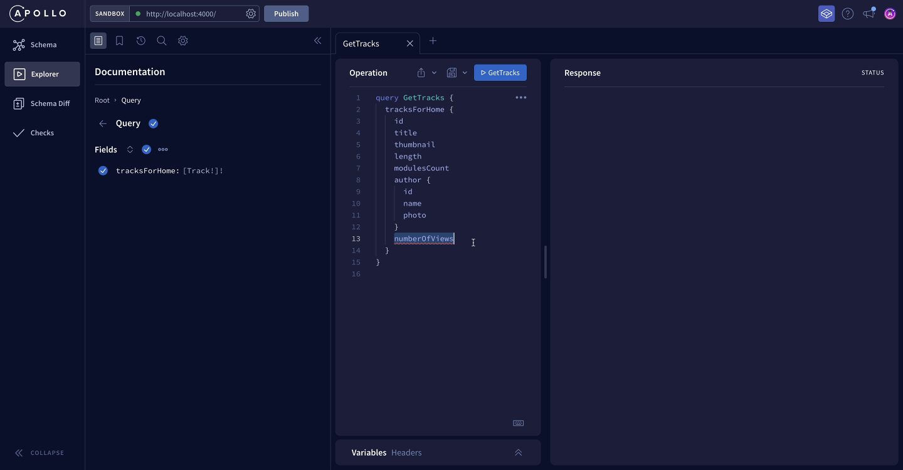This screenshot has width=903, height=470.
Task: Click the modulesCount field in the editor
Action: [x=421, y=168]
